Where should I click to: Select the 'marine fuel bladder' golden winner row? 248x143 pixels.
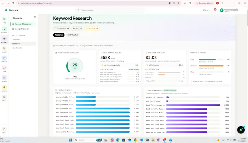coord(188,97)
